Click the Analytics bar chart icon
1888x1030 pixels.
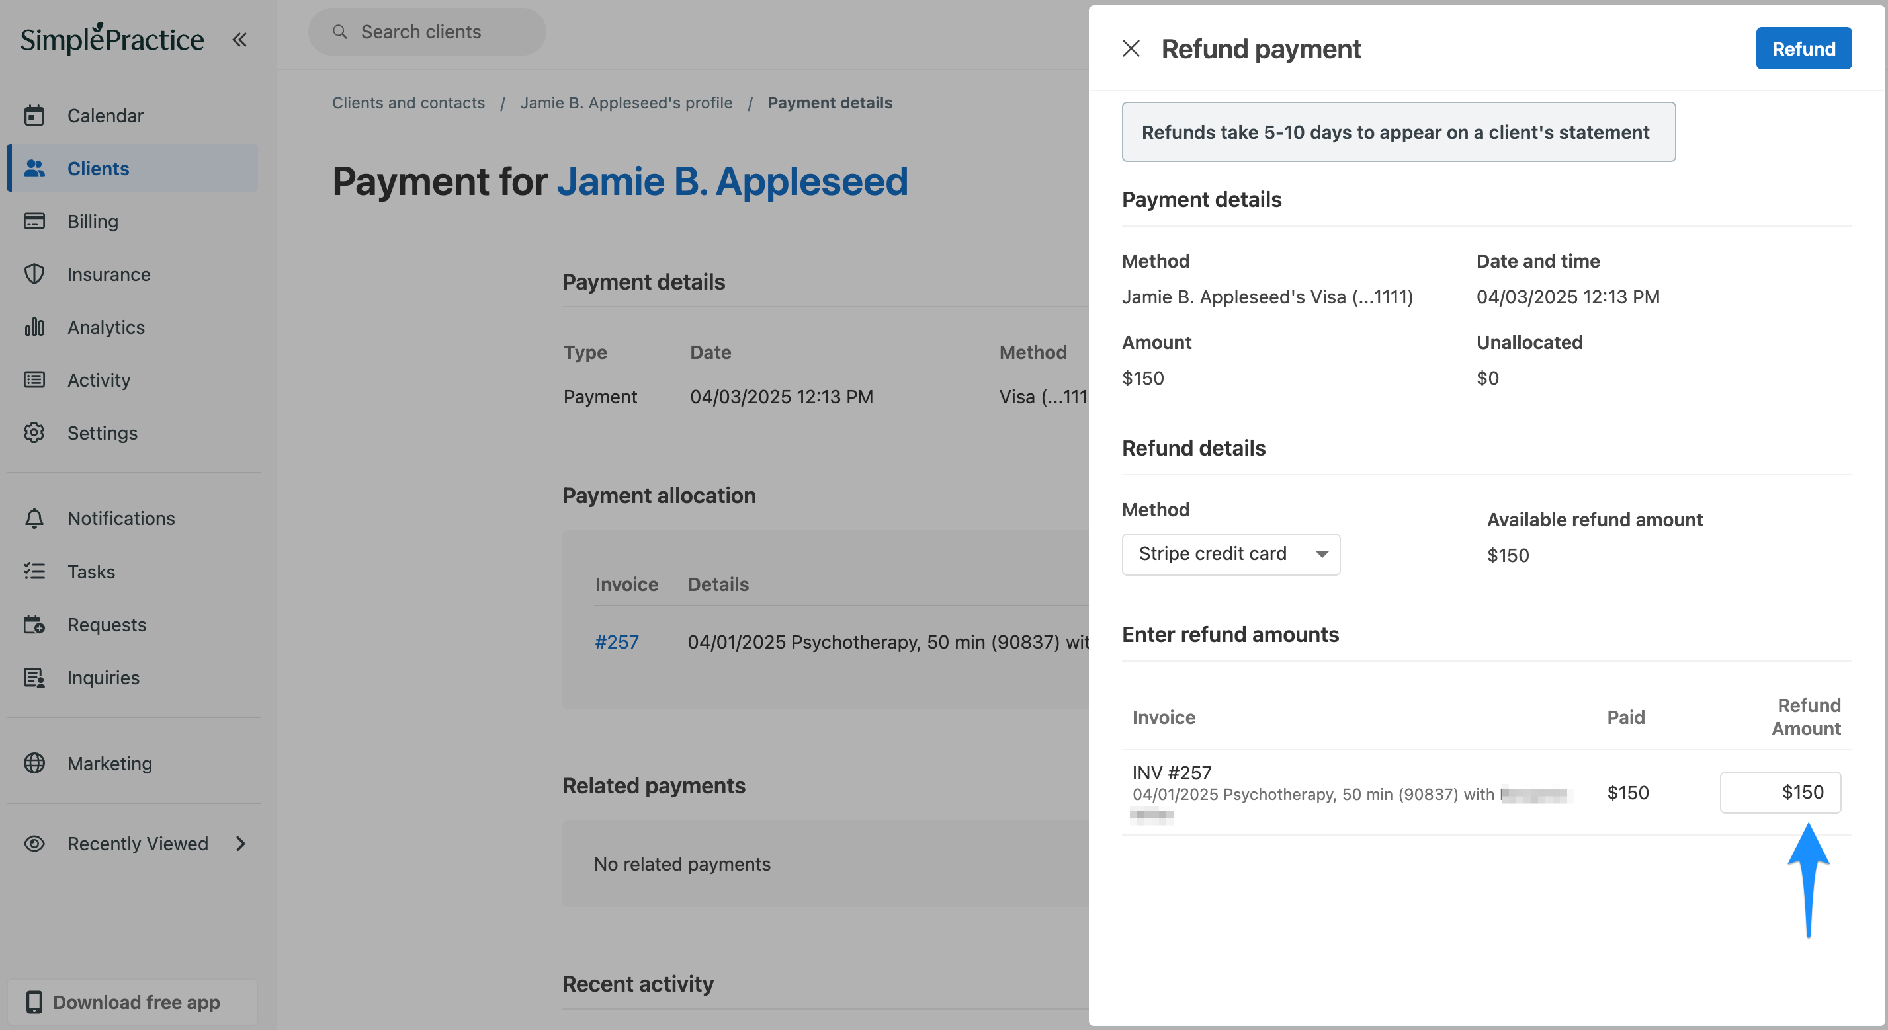(x=34, y=327)
